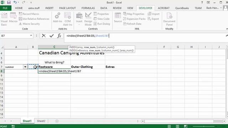The height and width of the screenshot is (128, 228).
Task: Switch to the DATA tab
Action: pyautogui.click(x=104, y=8)
